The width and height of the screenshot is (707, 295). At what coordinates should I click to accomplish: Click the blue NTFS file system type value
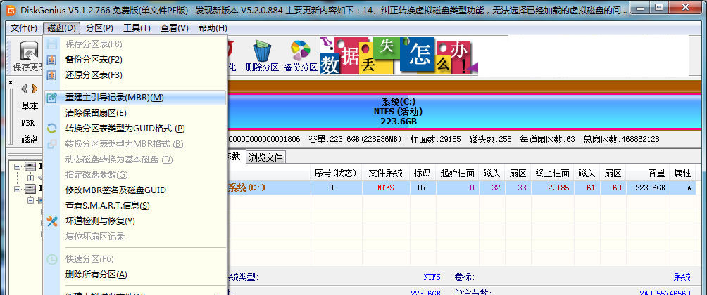pos(432,277)
